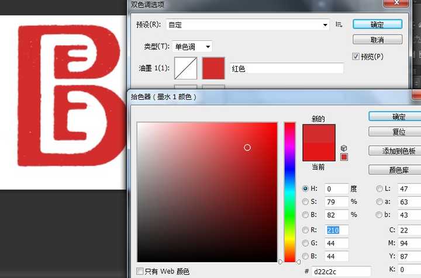Image resolution: width=421 pixels, height=278 pixels.
Task: Click the 复位 reset button
Action: (x=395, y=131)
